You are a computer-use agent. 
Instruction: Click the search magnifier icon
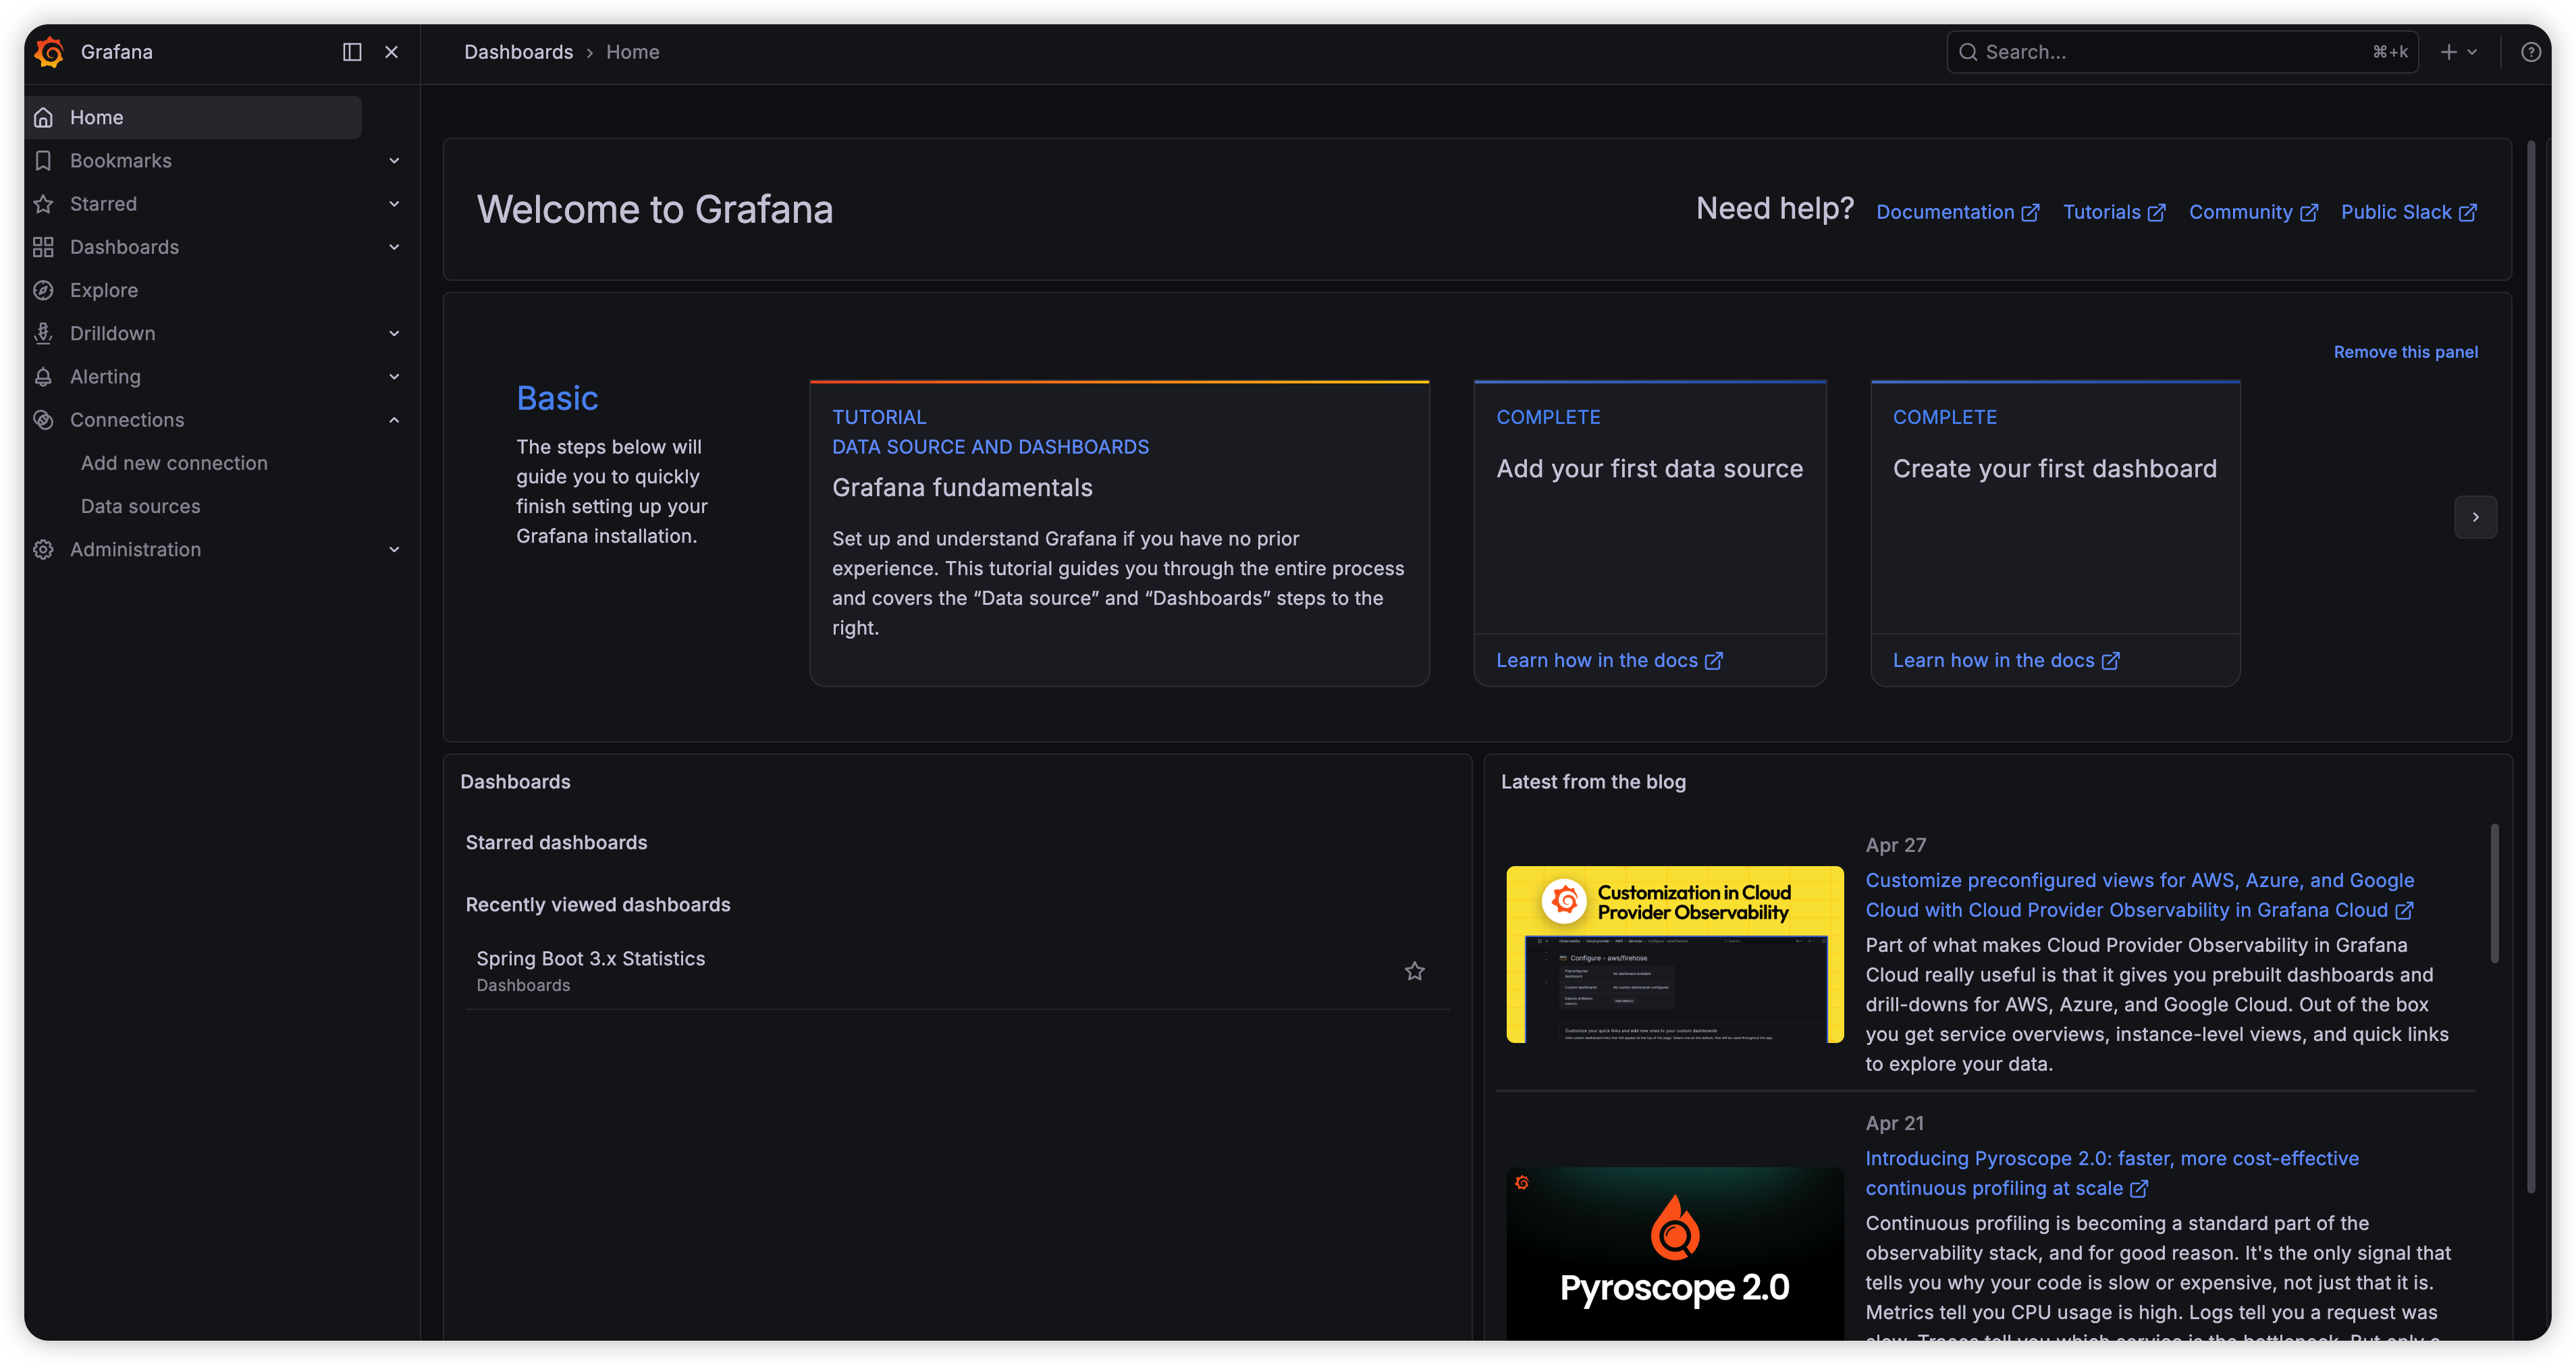pyautogui.click(x=1967, y=52)
